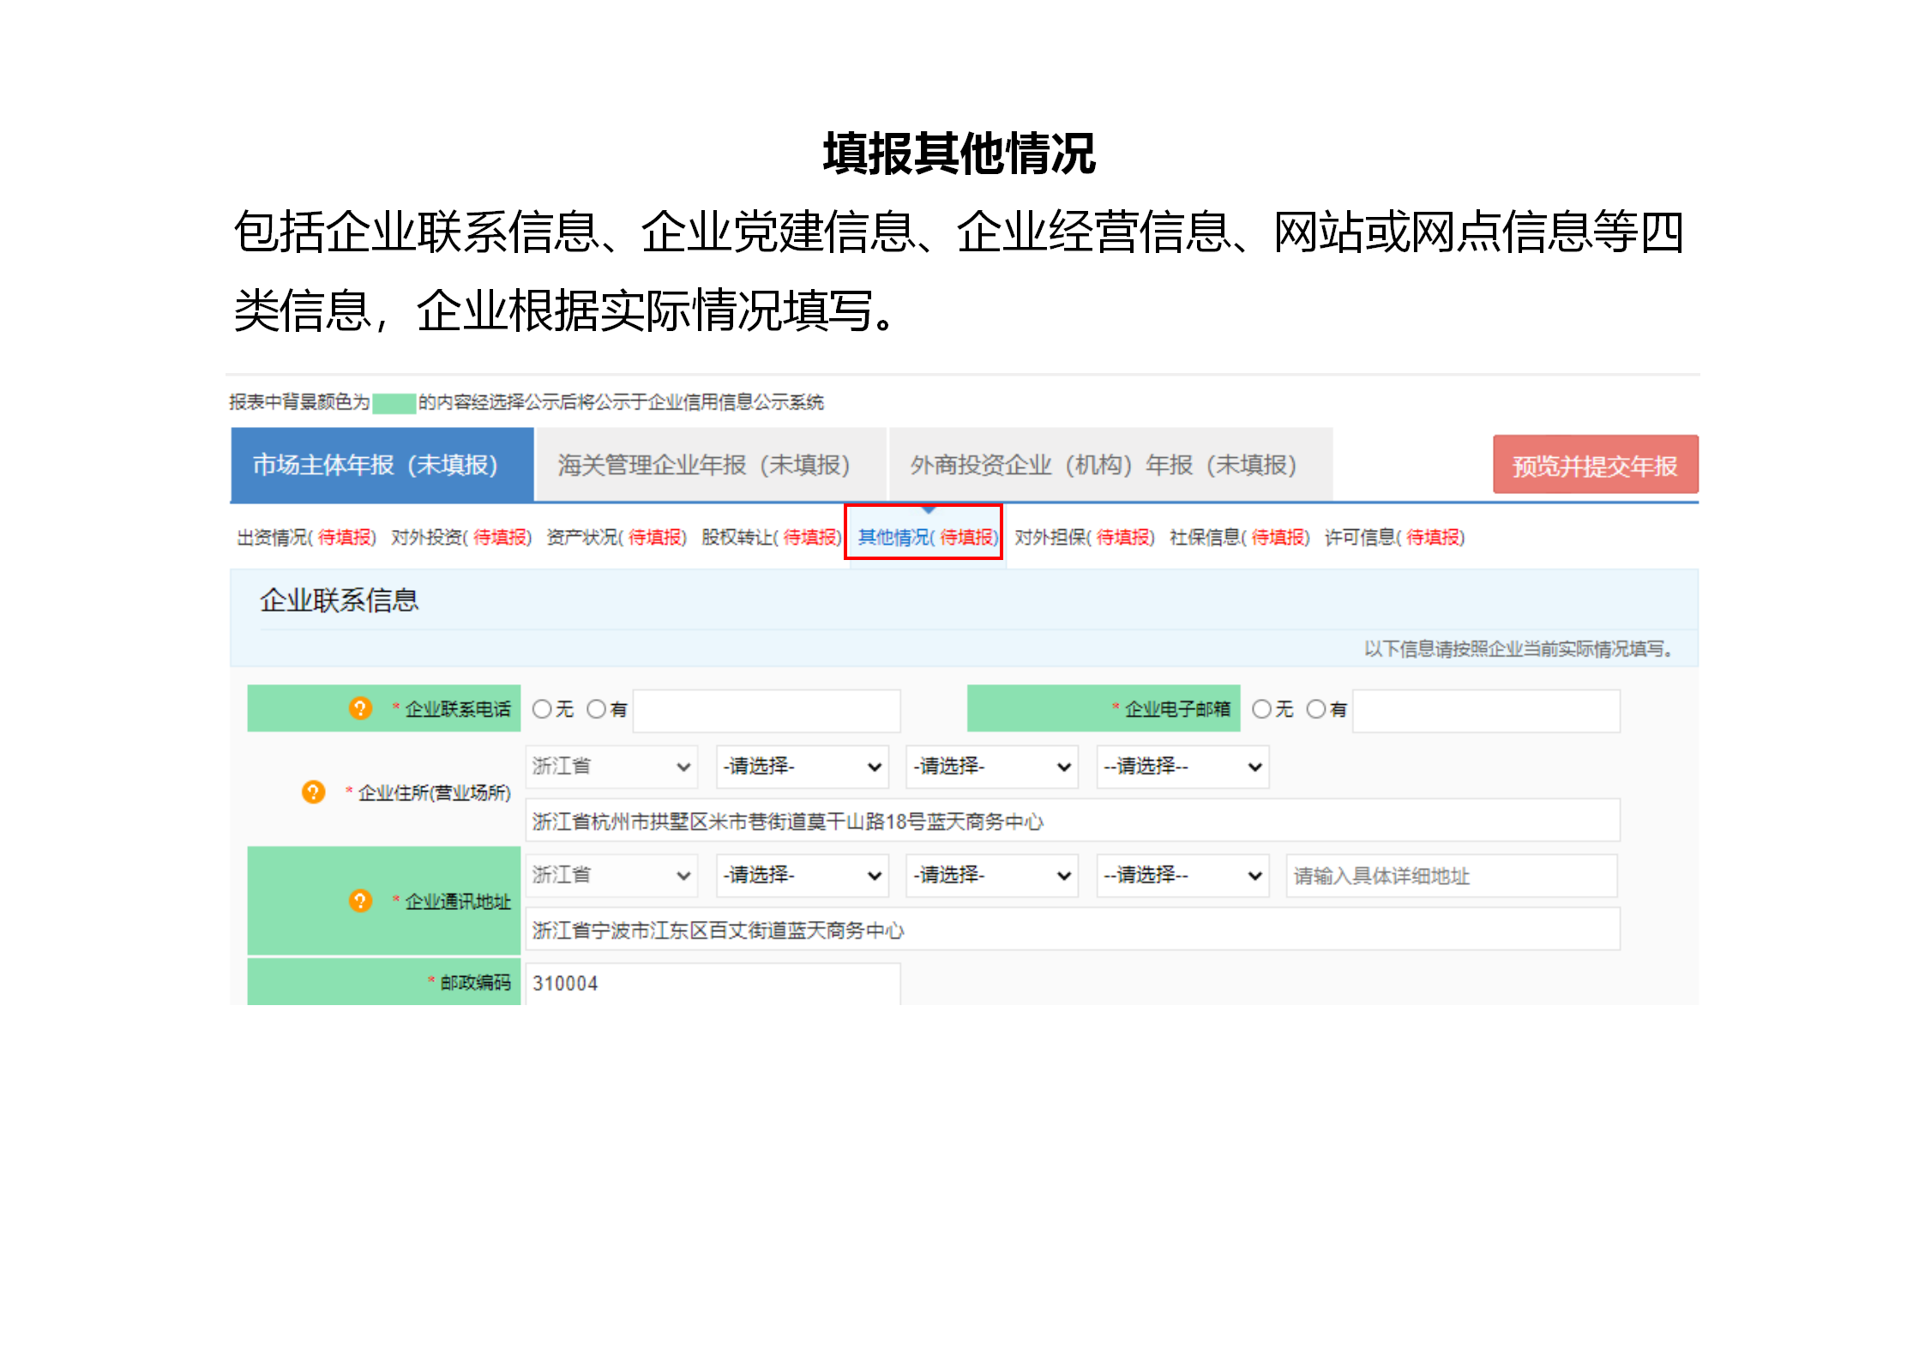This screenshot has height=1361, width=1925.
Task: Click the 预览并提交年报 button
Action: click(1596, 464)
